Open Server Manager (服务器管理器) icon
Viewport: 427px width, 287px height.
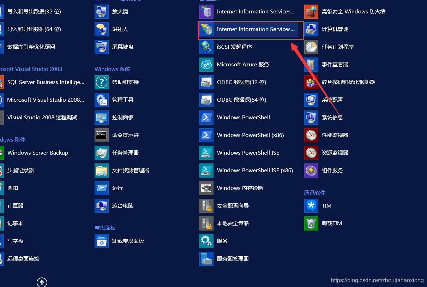click(206, 259)
